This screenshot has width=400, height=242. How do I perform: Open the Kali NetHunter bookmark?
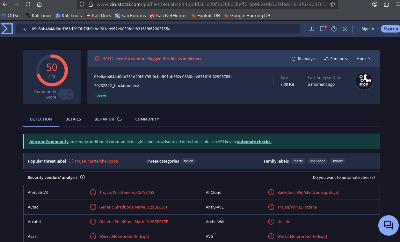(168, 15)
